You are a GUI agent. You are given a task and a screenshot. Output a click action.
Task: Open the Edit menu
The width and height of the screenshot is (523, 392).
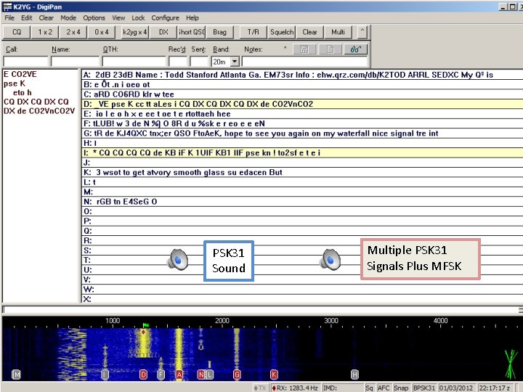[27, 18]
